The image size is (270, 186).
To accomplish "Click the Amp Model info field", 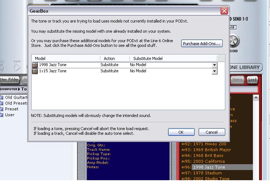I will [x=98, y=163].
